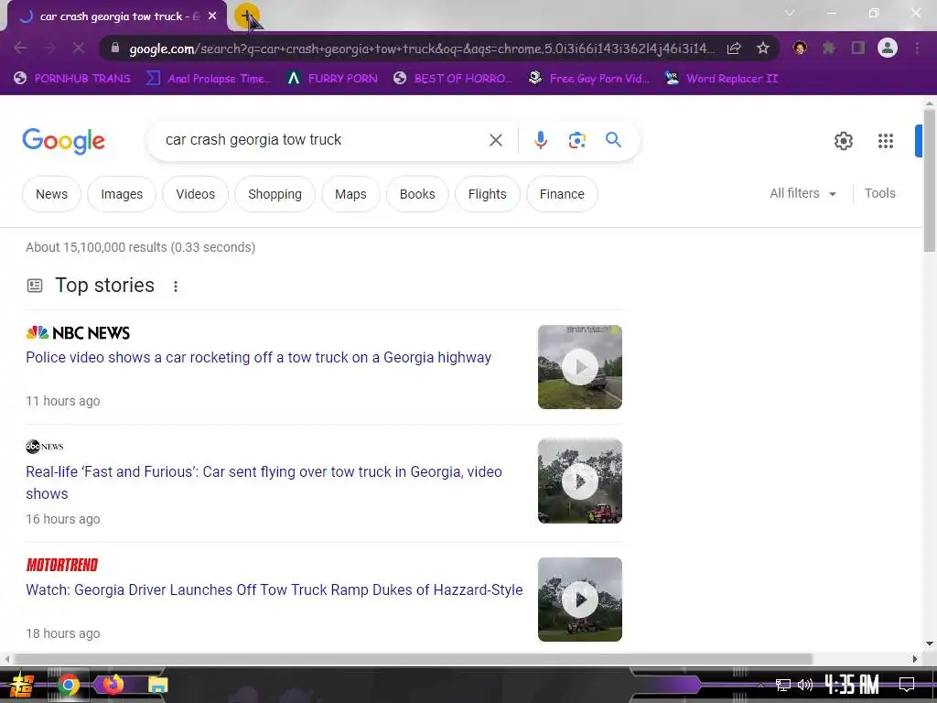Image resolution: width=937 pixels, height=703 pixels.
Task: Show hidden system tray icons chevron
Action: [760, 685]
